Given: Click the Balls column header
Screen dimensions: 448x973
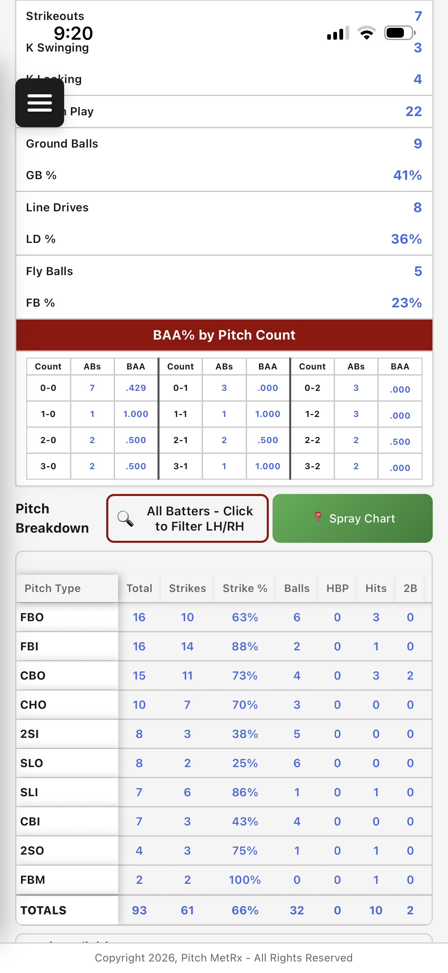Looking at the screenshot, I should pos(297,588).
